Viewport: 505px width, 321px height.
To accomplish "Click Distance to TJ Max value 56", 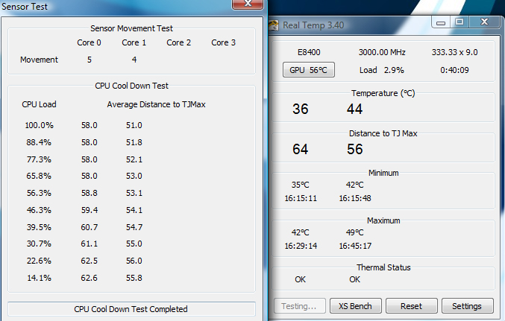I will click(x=354, y=149).
